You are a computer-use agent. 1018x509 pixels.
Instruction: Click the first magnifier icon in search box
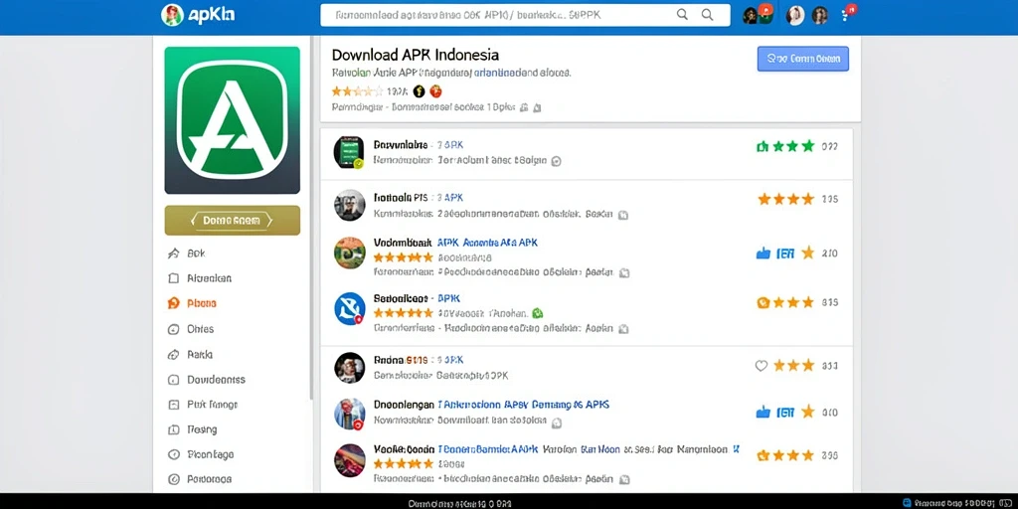(x=682, y=14)
